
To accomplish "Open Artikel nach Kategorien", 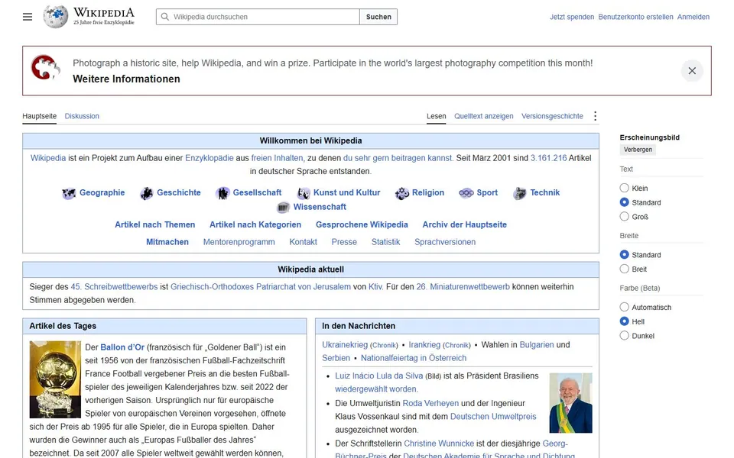I will pyautogui.click(x=255, y=224).
